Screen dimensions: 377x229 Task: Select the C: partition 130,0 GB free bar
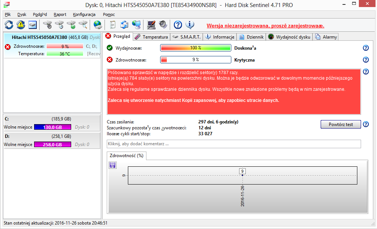[x=53, y=127]
